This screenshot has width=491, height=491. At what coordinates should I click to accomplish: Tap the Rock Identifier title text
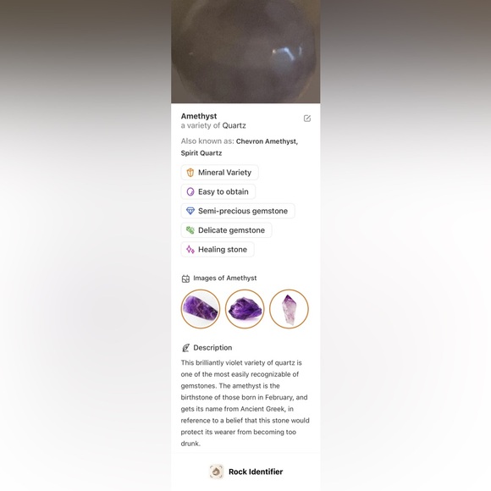[x=256, y=472]
